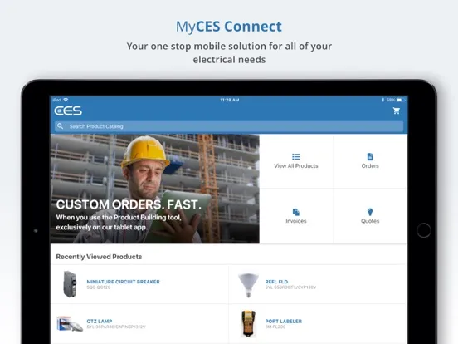Open View All Products list icon

pos(296,156)
